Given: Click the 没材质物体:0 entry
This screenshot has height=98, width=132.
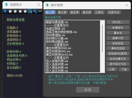Looking at the screenshot, I should point(15,44).
